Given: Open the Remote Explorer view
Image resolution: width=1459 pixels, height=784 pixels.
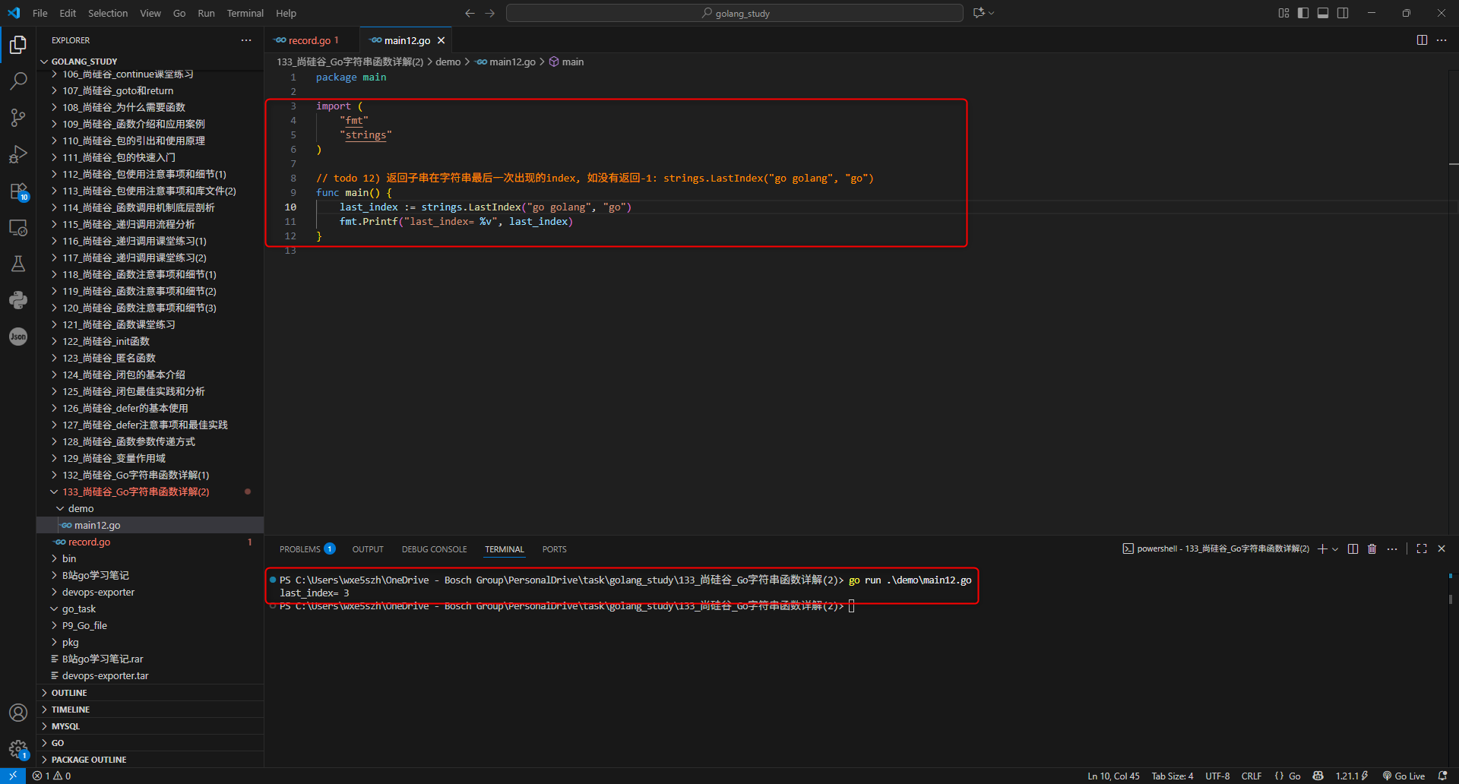Looking at the screenshot, I should coord(18,227).
